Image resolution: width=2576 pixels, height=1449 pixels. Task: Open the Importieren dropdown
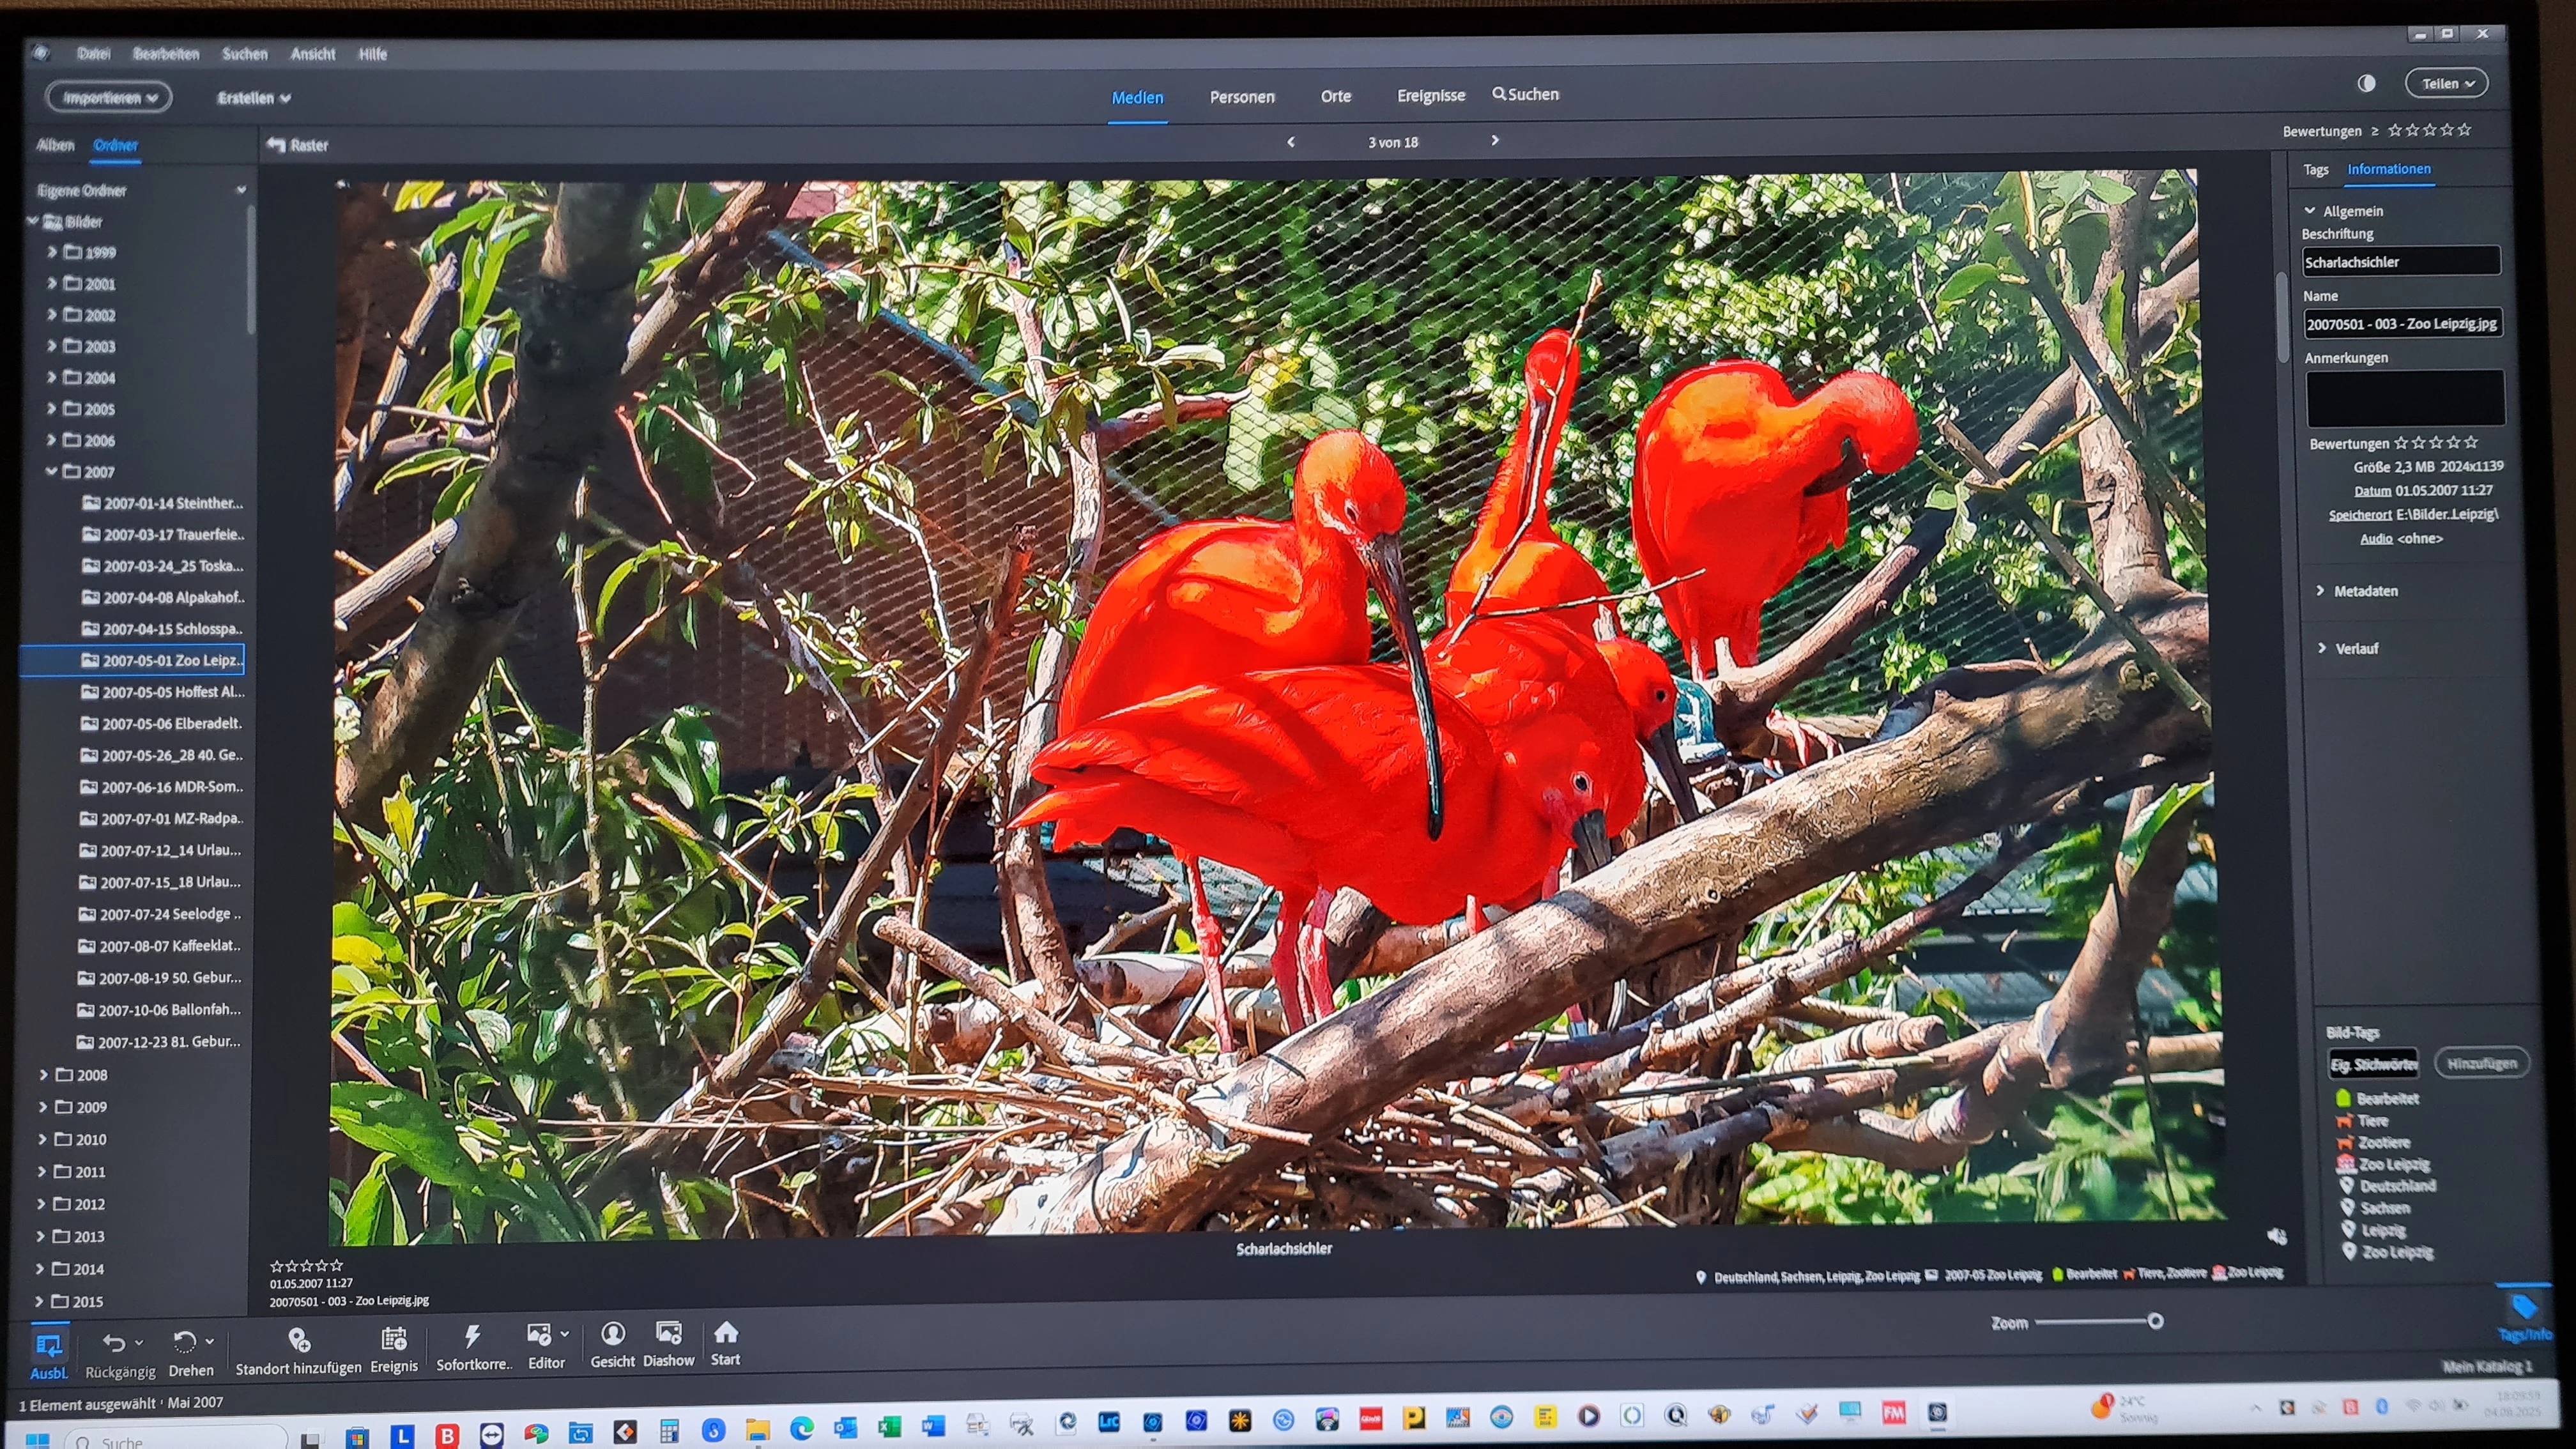click(x=109, y=97)
